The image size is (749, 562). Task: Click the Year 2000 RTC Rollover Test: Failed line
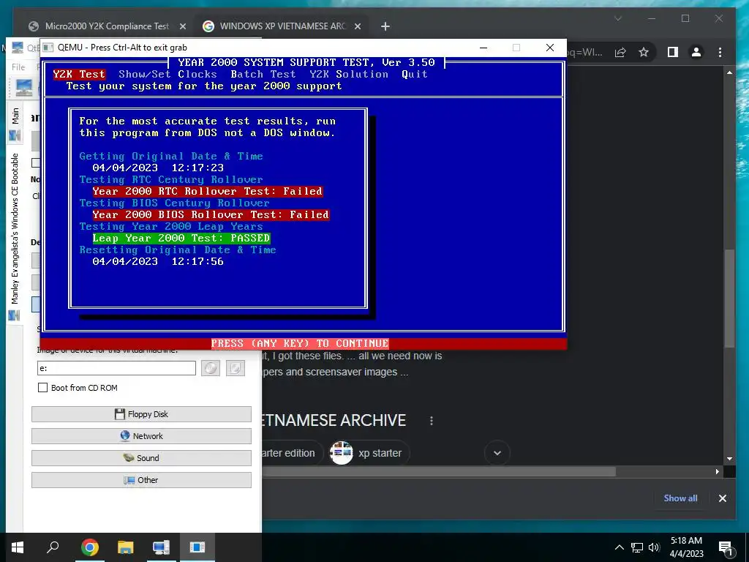point(207,191)
